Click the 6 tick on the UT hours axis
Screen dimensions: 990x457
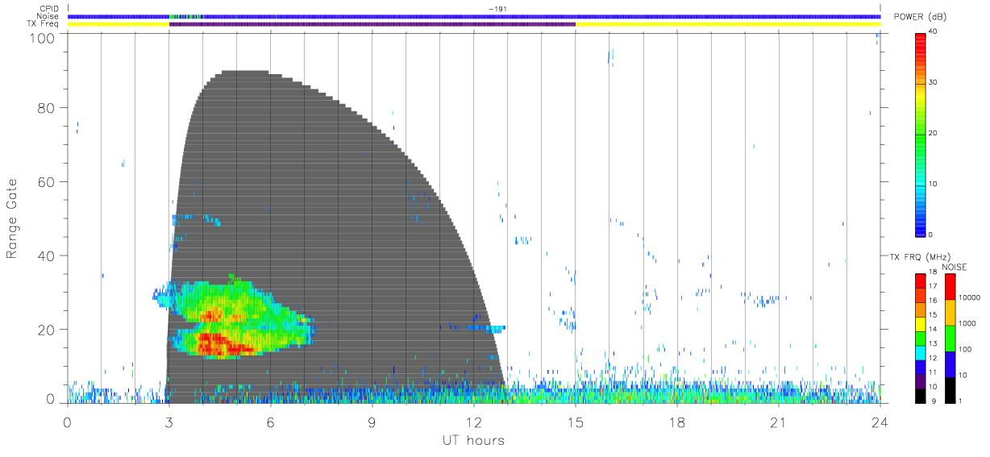271,422
